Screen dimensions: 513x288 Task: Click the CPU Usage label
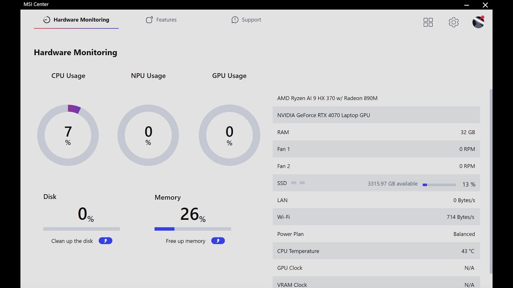(x=68, y=76)
